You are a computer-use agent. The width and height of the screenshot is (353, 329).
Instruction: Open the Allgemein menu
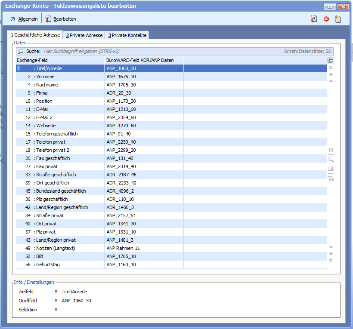25,19
